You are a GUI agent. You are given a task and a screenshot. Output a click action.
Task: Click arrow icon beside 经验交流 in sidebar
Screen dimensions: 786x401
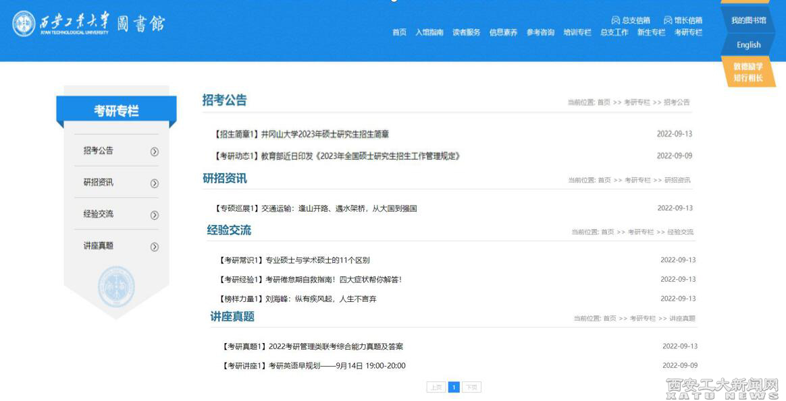pyautogui.click(x=155, y=215)
